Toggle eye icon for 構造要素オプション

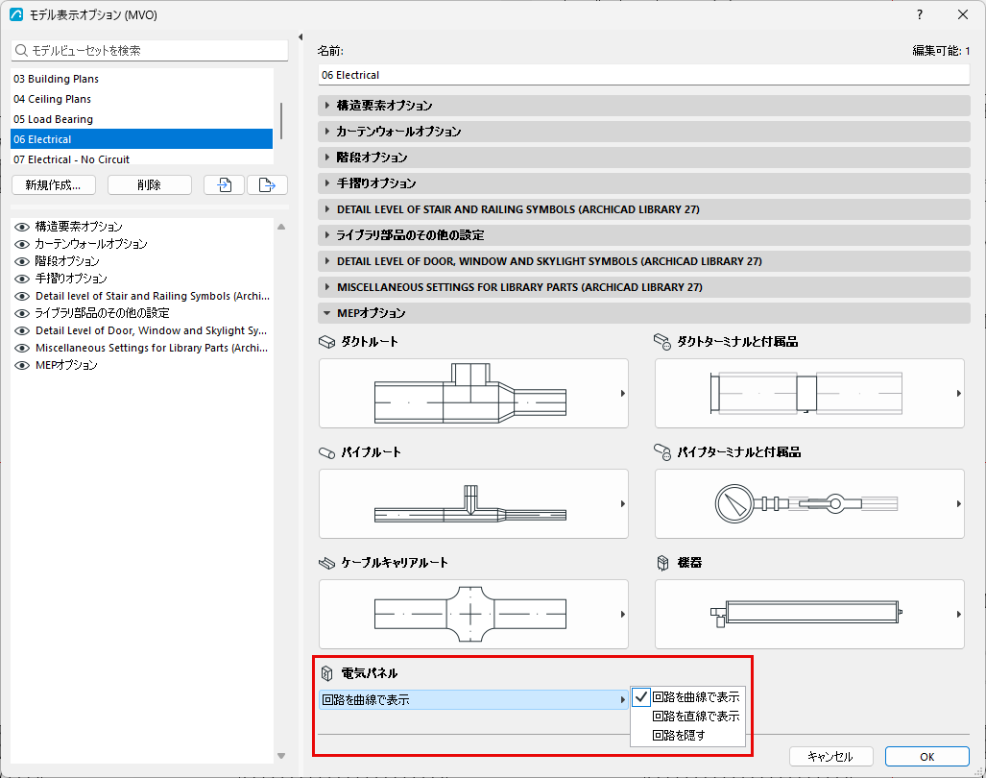point(22,227)
